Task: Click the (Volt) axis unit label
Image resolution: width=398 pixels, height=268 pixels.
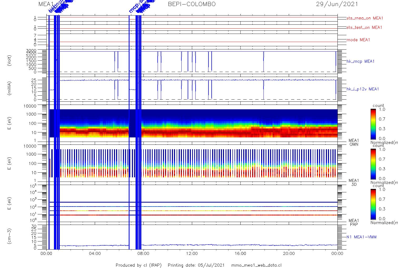Action: (x=9, y=60)
